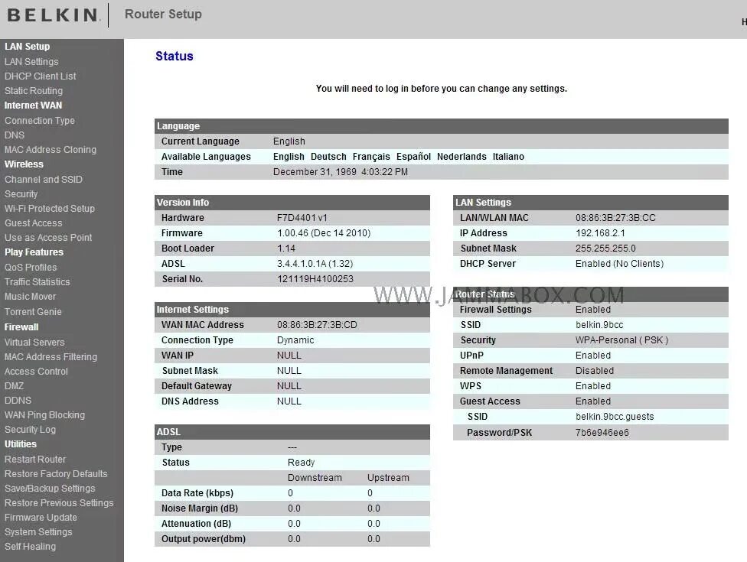View Traffic Statistics page
Screen dimensions: 747x562
click(x=38, y=281)
